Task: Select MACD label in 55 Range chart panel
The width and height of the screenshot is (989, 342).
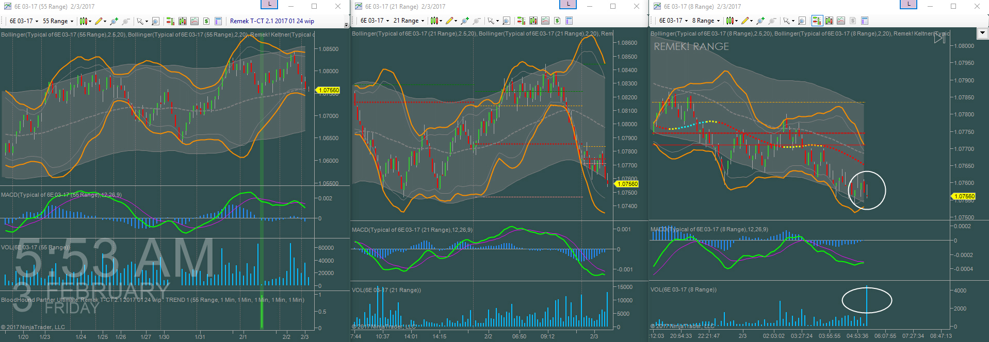Action: (x=61, y=195)
